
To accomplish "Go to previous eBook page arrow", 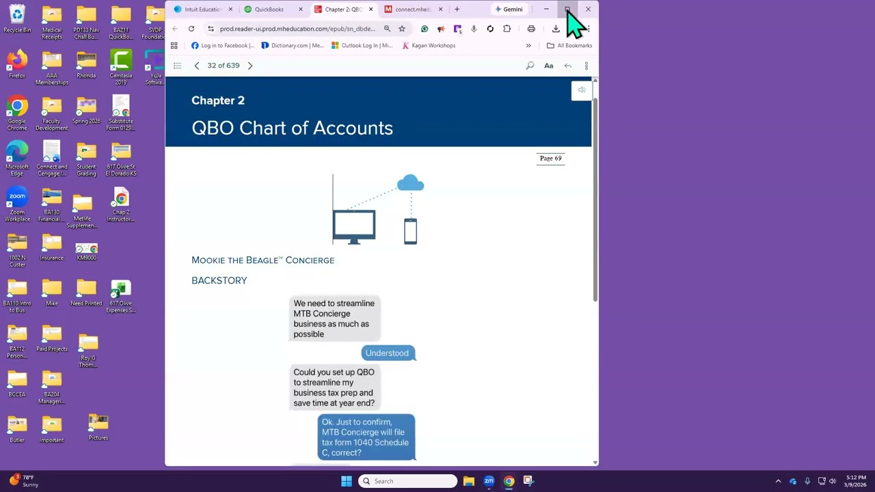I will coord(197,66).
